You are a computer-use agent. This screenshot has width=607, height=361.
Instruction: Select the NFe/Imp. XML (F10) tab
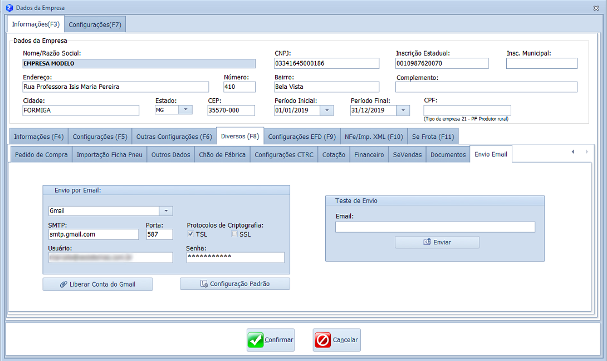373,136
